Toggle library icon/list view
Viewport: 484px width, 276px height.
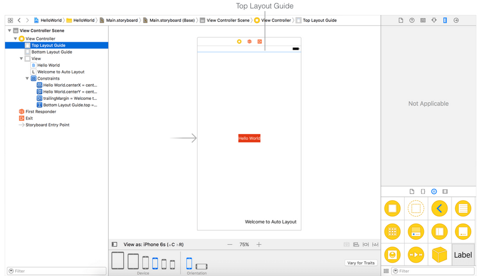pyautogui.click(x=386, y=271)
